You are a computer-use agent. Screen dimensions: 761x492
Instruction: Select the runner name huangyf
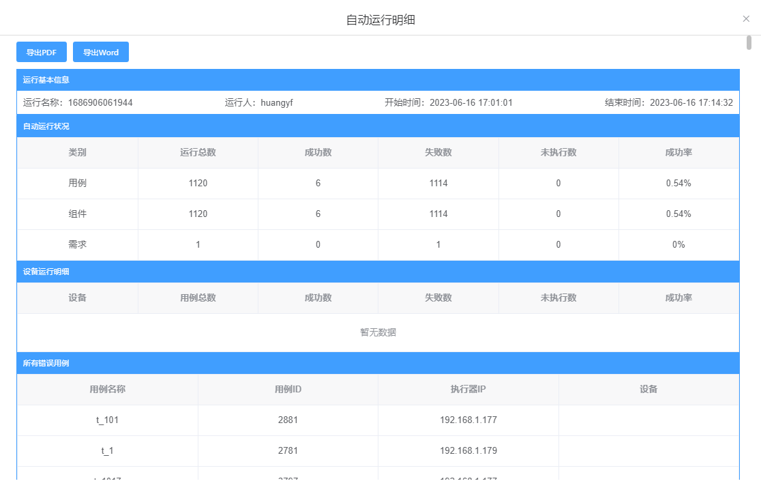[x=277, y=103]
